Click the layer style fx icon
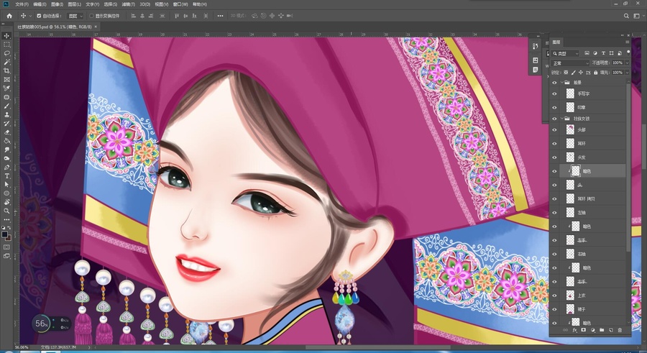The height and width of the screenshot is (353, 647). coord(574,330)
